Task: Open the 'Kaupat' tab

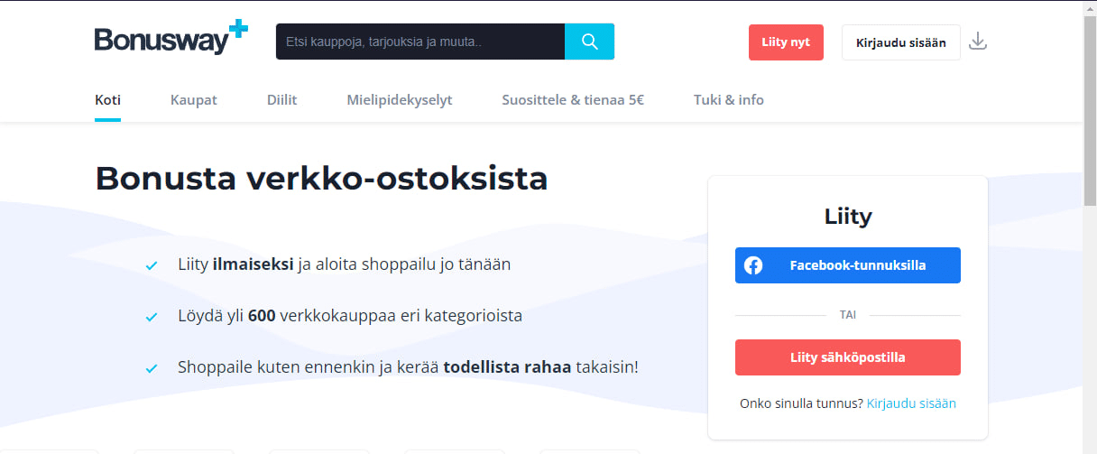Action: point(194,100)
